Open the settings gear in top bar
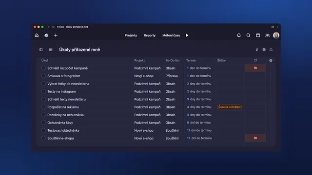The image size is (312, 175). click(46, 35)
